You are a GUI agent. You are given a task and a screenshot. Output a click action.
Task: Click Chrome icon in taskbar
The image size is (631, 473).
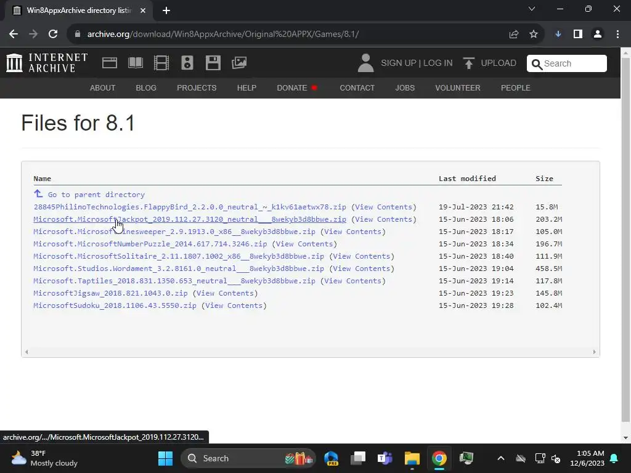click(x=439, y=458)
